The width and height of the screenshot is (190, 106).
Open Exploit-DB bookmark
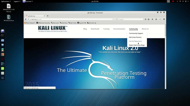(x=82, y=23)
